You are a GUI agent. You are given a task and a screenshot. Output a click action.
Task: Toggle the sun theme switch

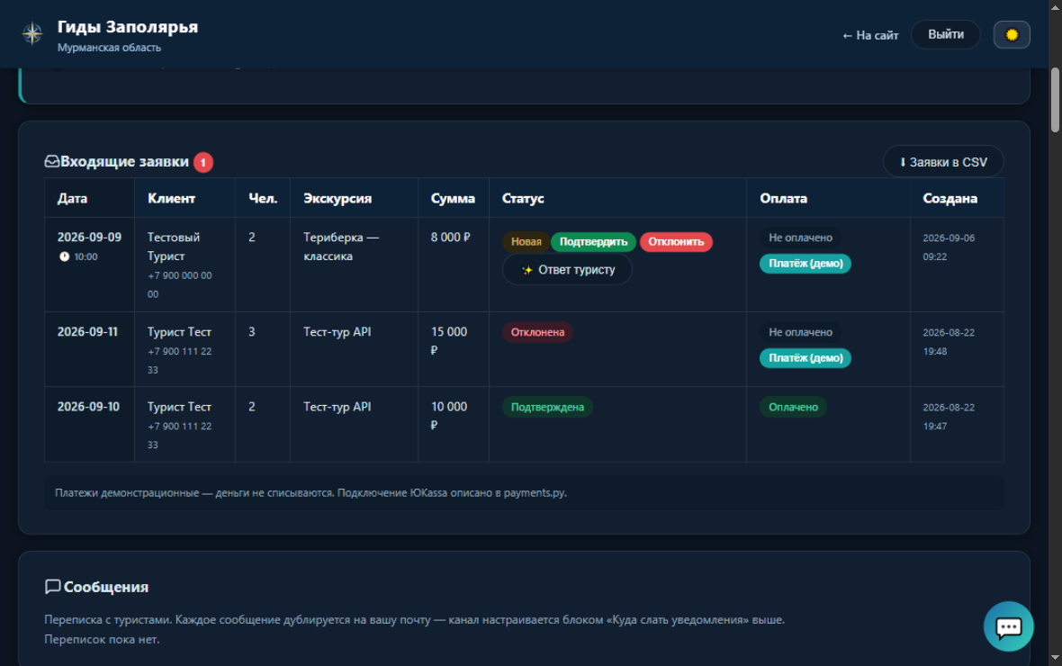point(1012,34)
